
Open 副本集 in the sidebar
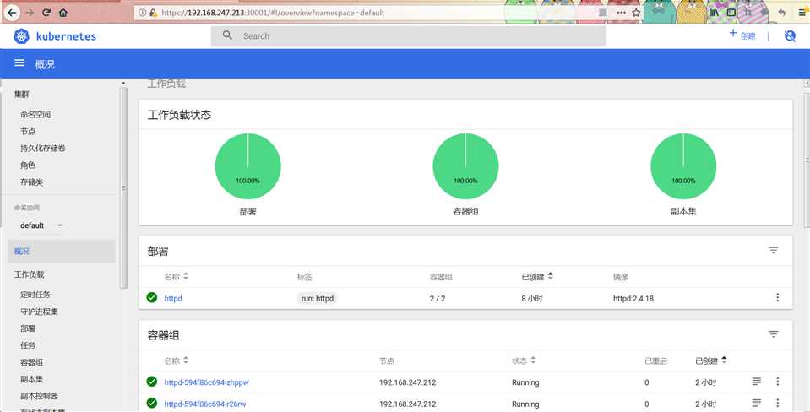(x=31, y=379)
